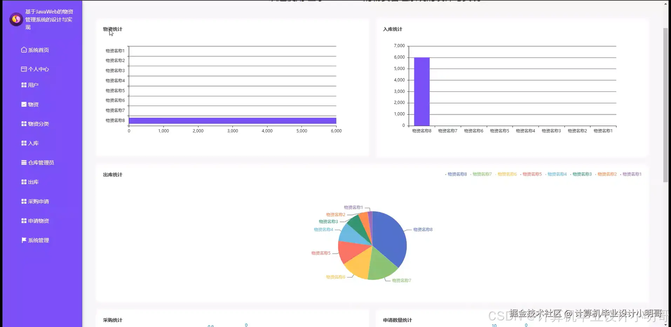Click the grid icon beside 申请物资
This screenshot has width=671, height=327.
[24, 221]
